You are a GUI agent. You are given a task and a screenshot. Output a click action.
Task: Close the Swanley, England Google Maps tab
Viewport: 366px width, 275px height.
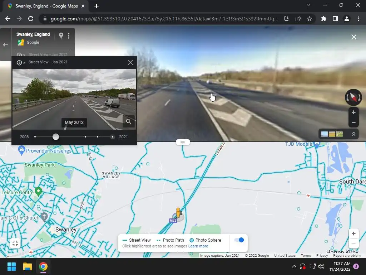(83, 6)
